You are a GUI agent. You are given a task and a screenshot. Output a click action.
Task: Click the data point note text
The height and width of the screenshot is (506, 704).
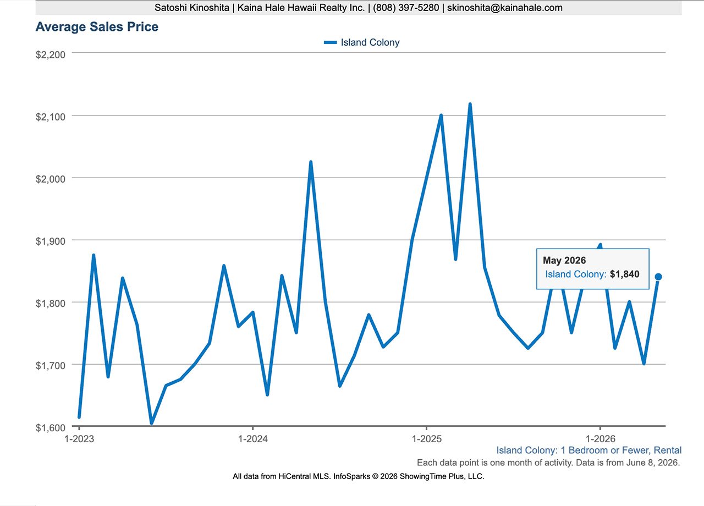click(548, 463)
